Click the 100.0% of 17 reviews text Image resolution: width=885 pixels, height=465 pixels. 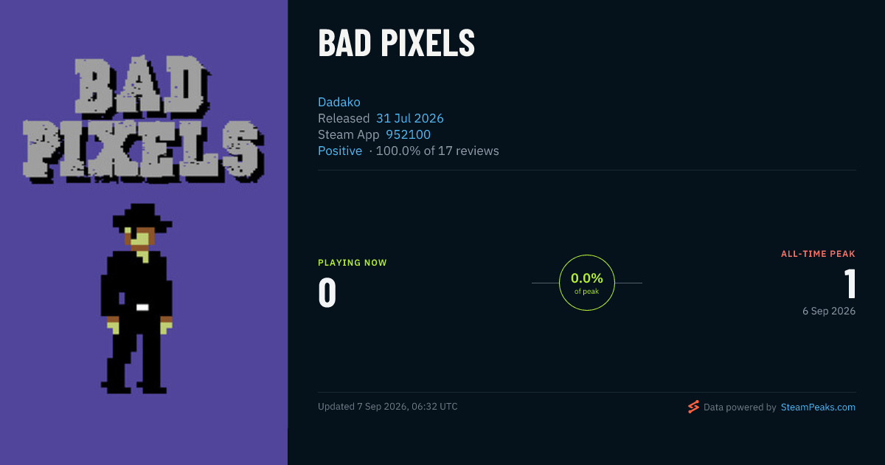[437, 151]
